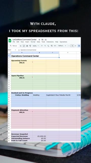Star the LetGoMore Command Center document

39,40
